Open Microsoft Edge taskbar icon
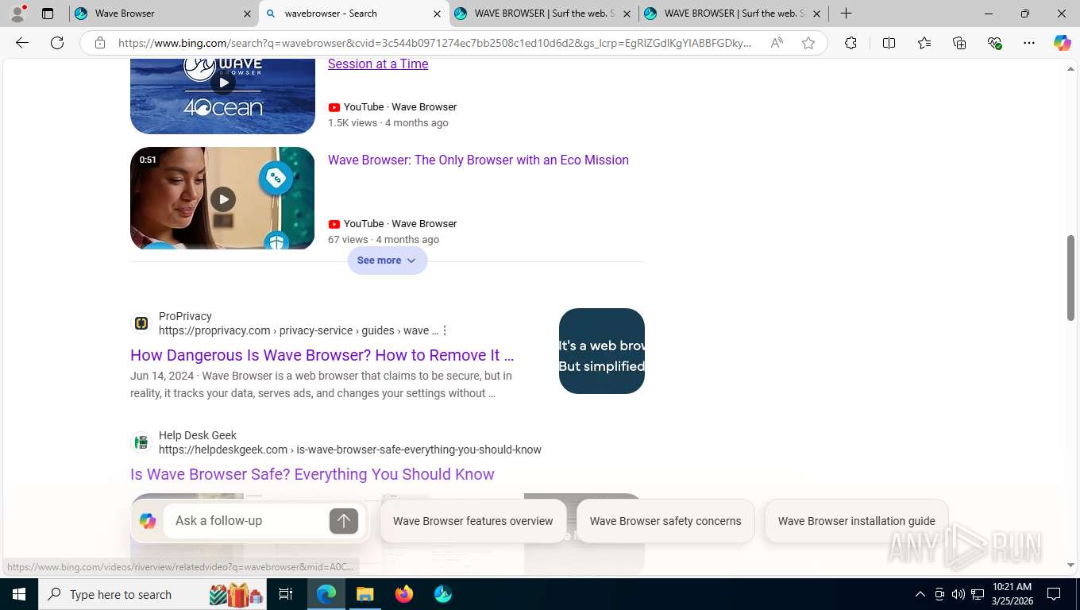The image size is (1080, 610). 326,594
